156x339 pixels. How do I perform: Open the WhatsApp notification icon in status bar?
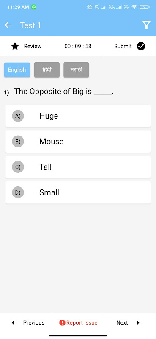[34, 7]
